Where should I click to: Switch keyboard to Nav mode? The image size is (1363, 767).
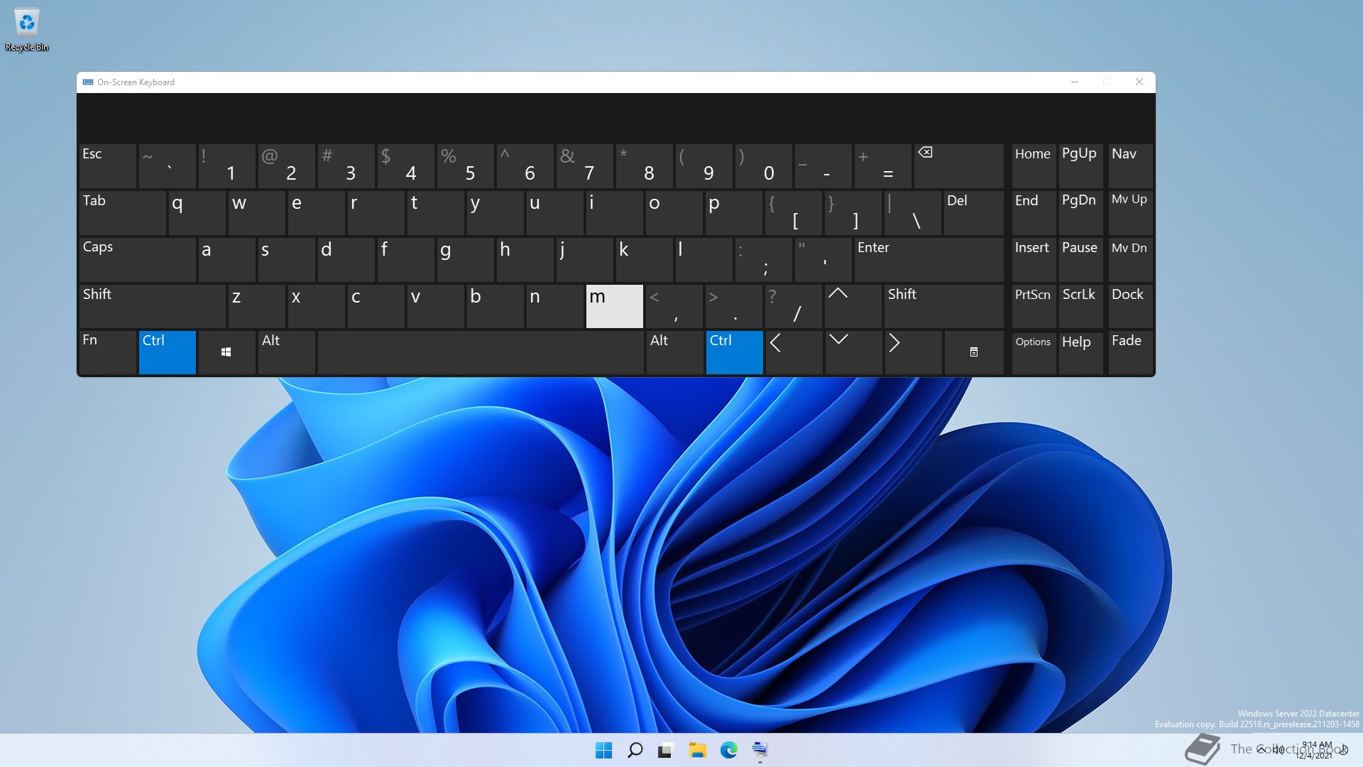(1129, 165)
